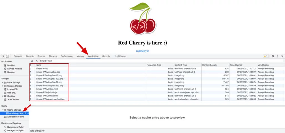The width and height of the screenshot is (285, 133).
Task: Click the Filter by Path field
Action: click(161, 61)
